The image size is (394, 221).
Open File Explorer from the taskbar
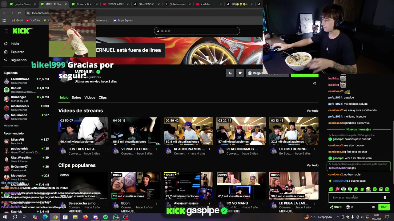(x=75, y=217)
